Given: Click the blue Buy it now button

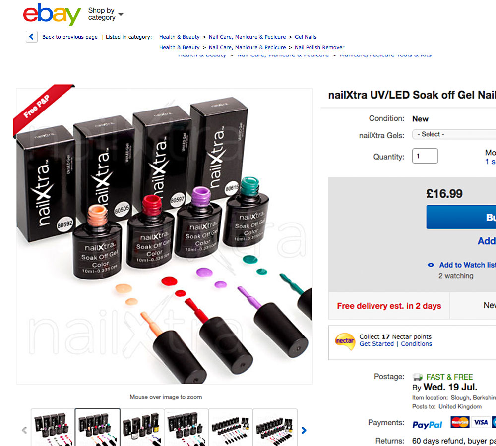Looking at the screenshot, I should click(x=461, y=217).
